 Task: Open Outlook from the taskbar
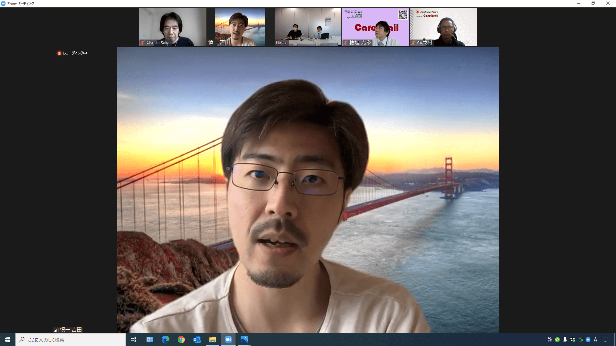click(197, 340)
